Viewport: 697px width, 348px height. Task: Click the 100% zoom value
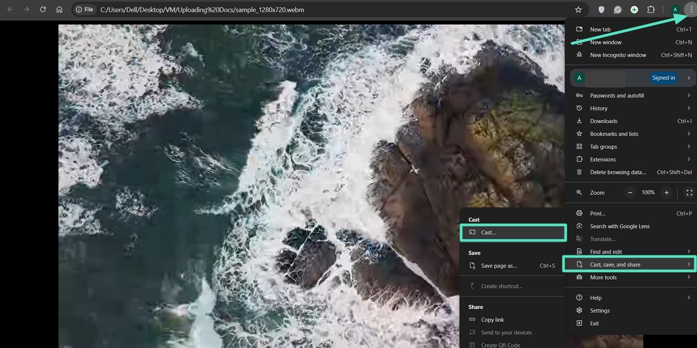tap(648, 193)
